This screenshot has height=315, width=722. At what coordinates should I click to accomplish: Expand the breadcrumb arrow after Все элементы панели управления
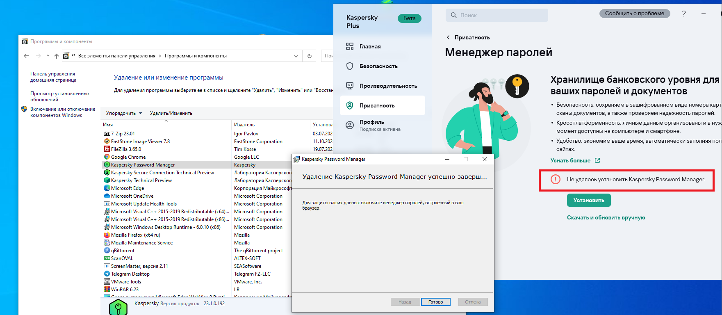coord(160,56)
